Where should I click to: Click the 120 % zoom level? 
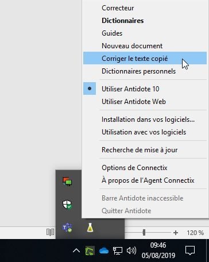click(x=195, y=233)
